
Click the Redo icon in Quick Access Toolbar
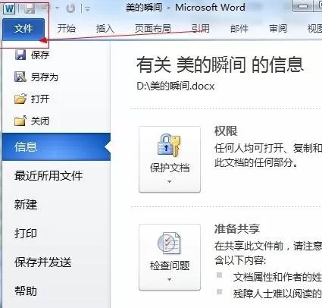(x=70, y=9)
